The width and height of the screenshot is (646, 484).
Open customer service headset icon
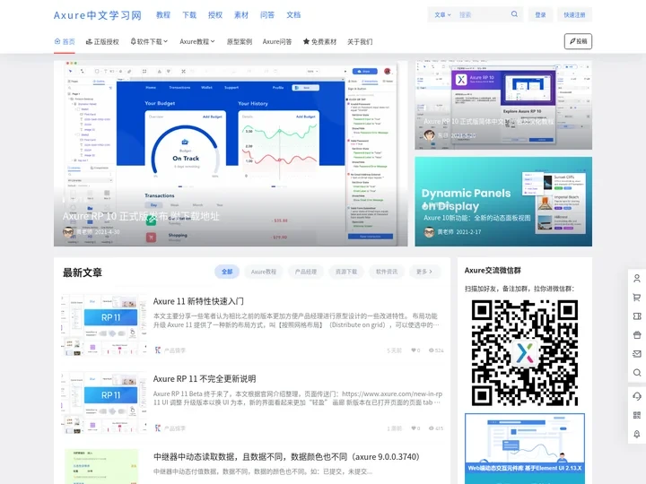pyautogui.click(x=637, y=396)
